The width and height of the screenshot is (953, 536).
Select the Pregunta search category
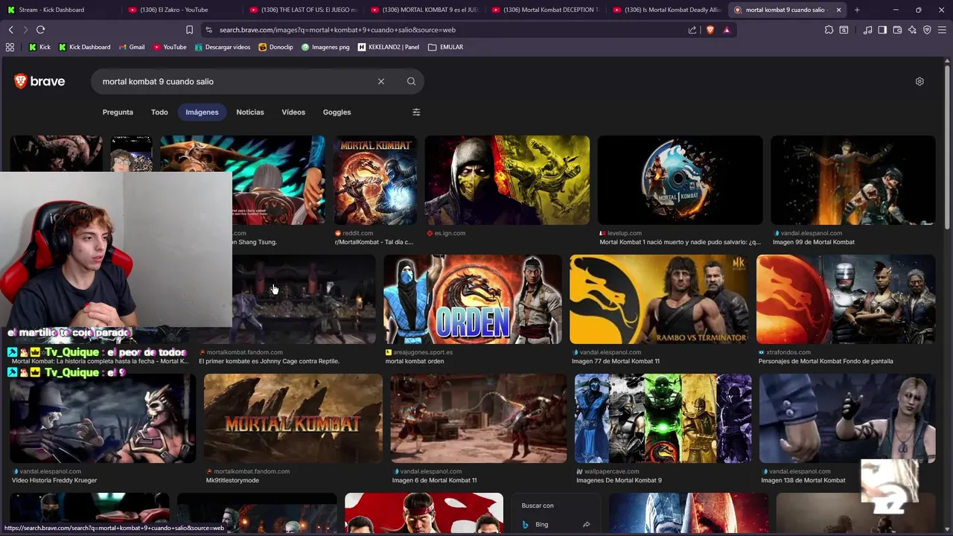pos(118,112)
